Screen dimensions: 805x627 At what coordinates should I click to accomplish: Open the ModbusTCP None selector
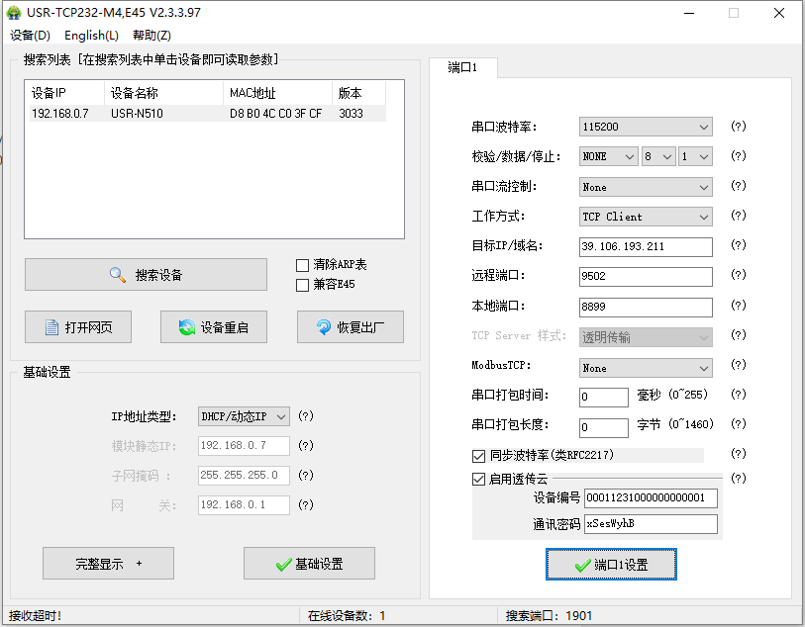[x=645, y=367]
